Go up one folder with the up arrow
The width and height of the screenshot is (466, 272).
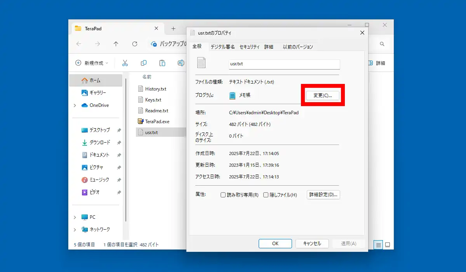click(116, 44)
